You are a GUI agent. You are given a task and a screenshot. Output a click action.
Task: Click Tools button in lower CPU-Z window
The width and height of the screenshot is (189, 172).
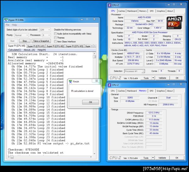(x=146, y=158)
